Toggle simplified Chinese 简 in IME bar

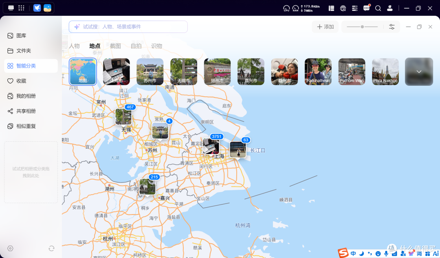pyautogui.click(x=419, y=254)
